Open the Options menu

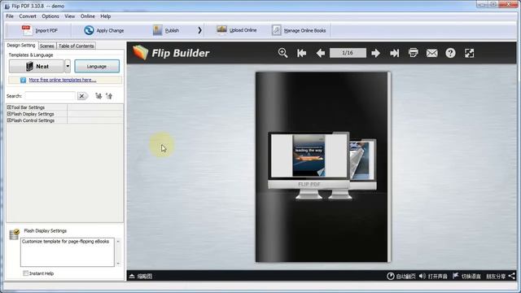point(50,16)
